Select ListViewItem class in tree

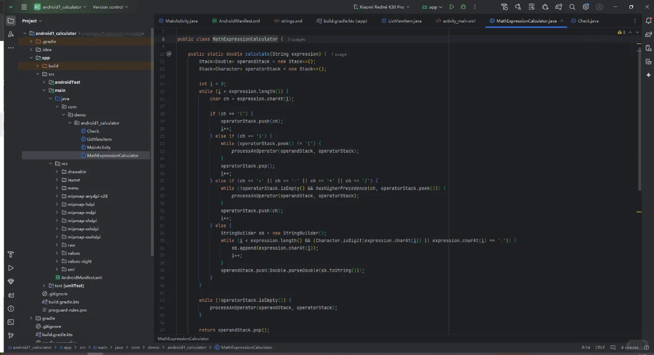[96, 139]
